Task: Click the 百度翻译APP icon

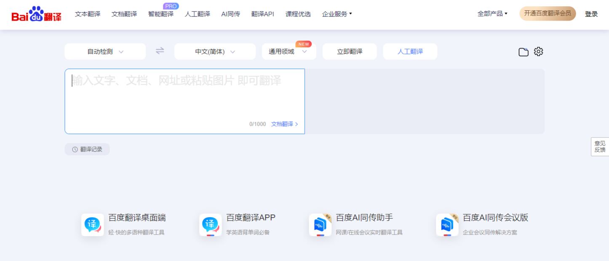Action: (210, 225)
